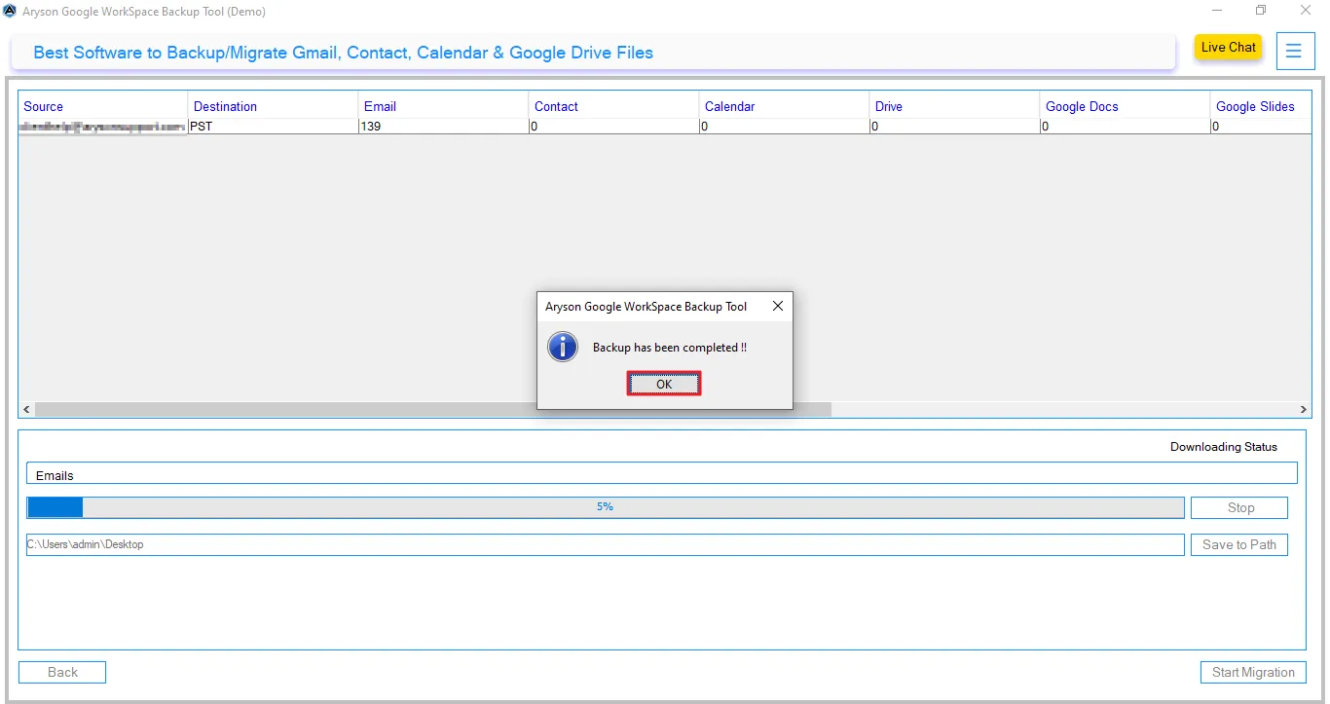Click the info icon in the dialog
This screenshot has width=1330, height=704.
click(562, 347)
